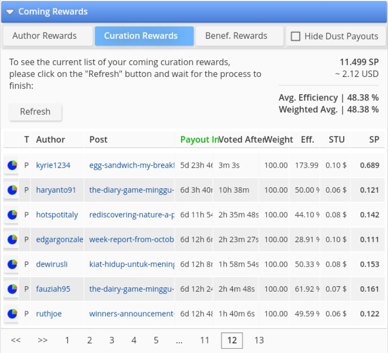Viewport: 388px width, 353px height.
Task: Click the 173.99 efficiency value
Action: 306,165
